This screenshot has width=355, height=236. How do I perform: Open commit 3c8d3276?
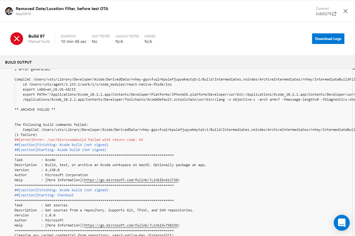coord(324,14)
